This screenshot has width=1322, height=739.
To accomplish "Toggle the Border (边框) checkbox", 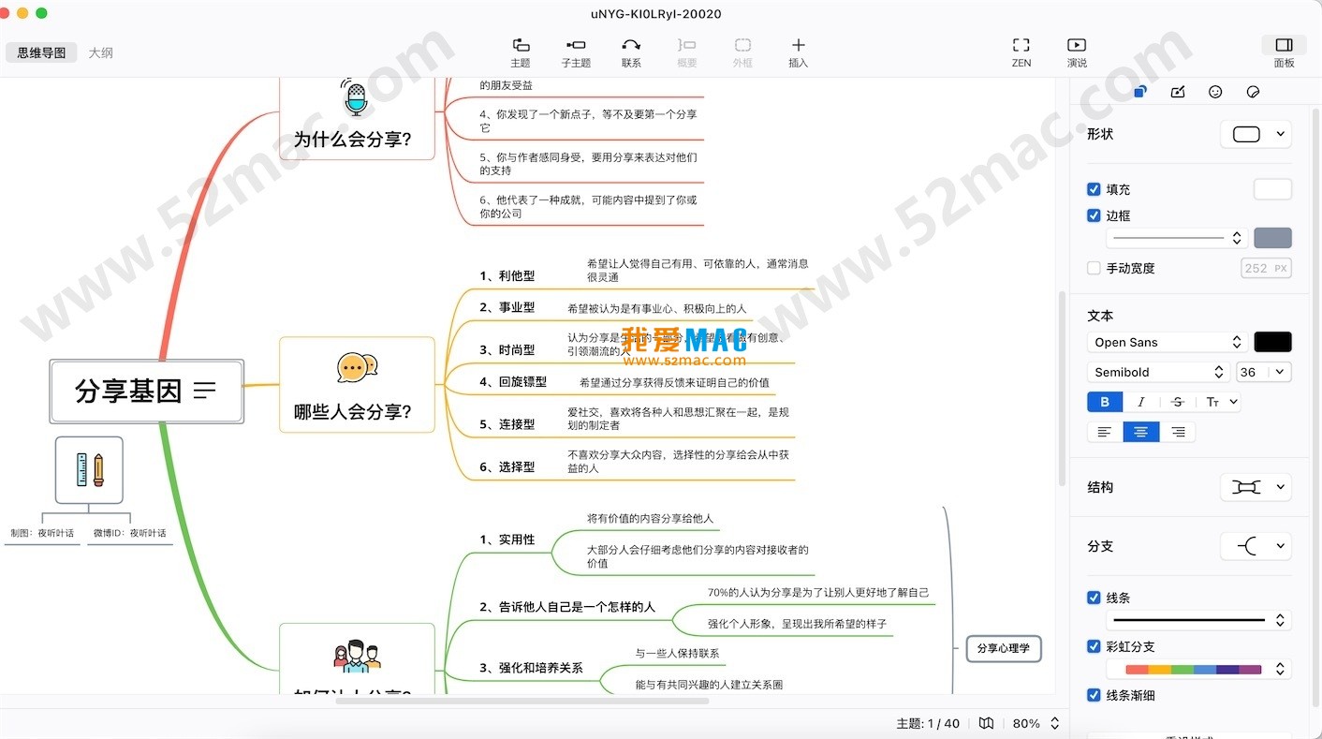I will coord(1094,215).
